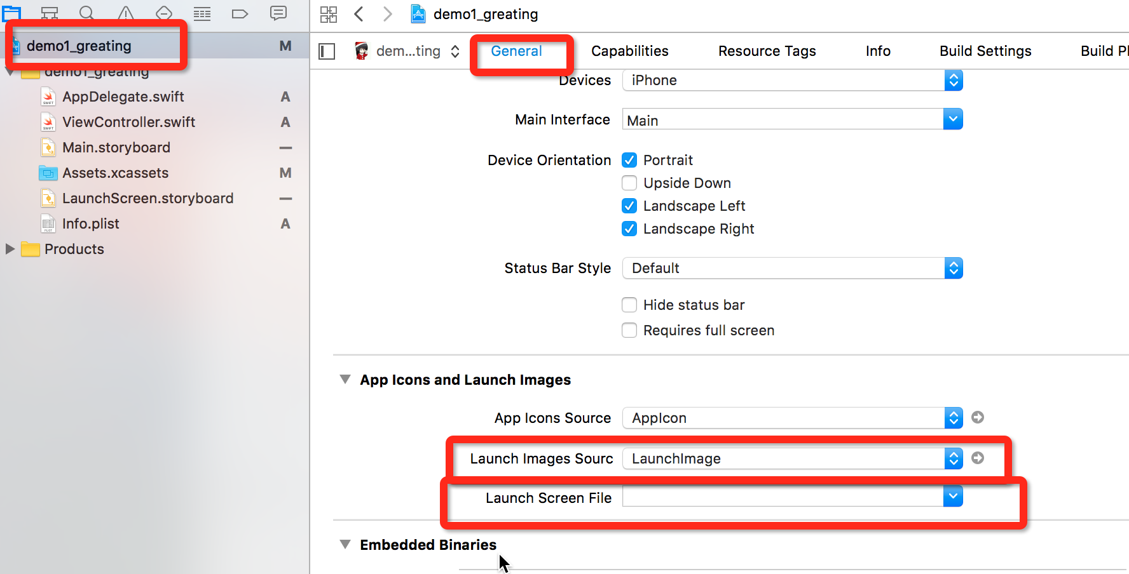The height and width of the screenshot is (574, 1129).
Task: Open the Find navigator magnifier icon
Action: pyautogui.click(x=87, y=13)
